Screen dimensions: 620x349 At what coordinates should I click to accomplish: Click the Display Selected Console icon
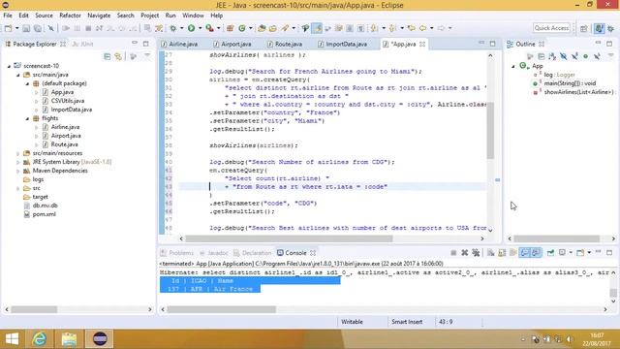(562, 252)
